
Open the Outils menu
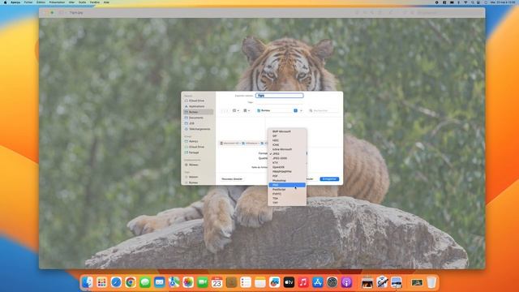coord(82,2)
